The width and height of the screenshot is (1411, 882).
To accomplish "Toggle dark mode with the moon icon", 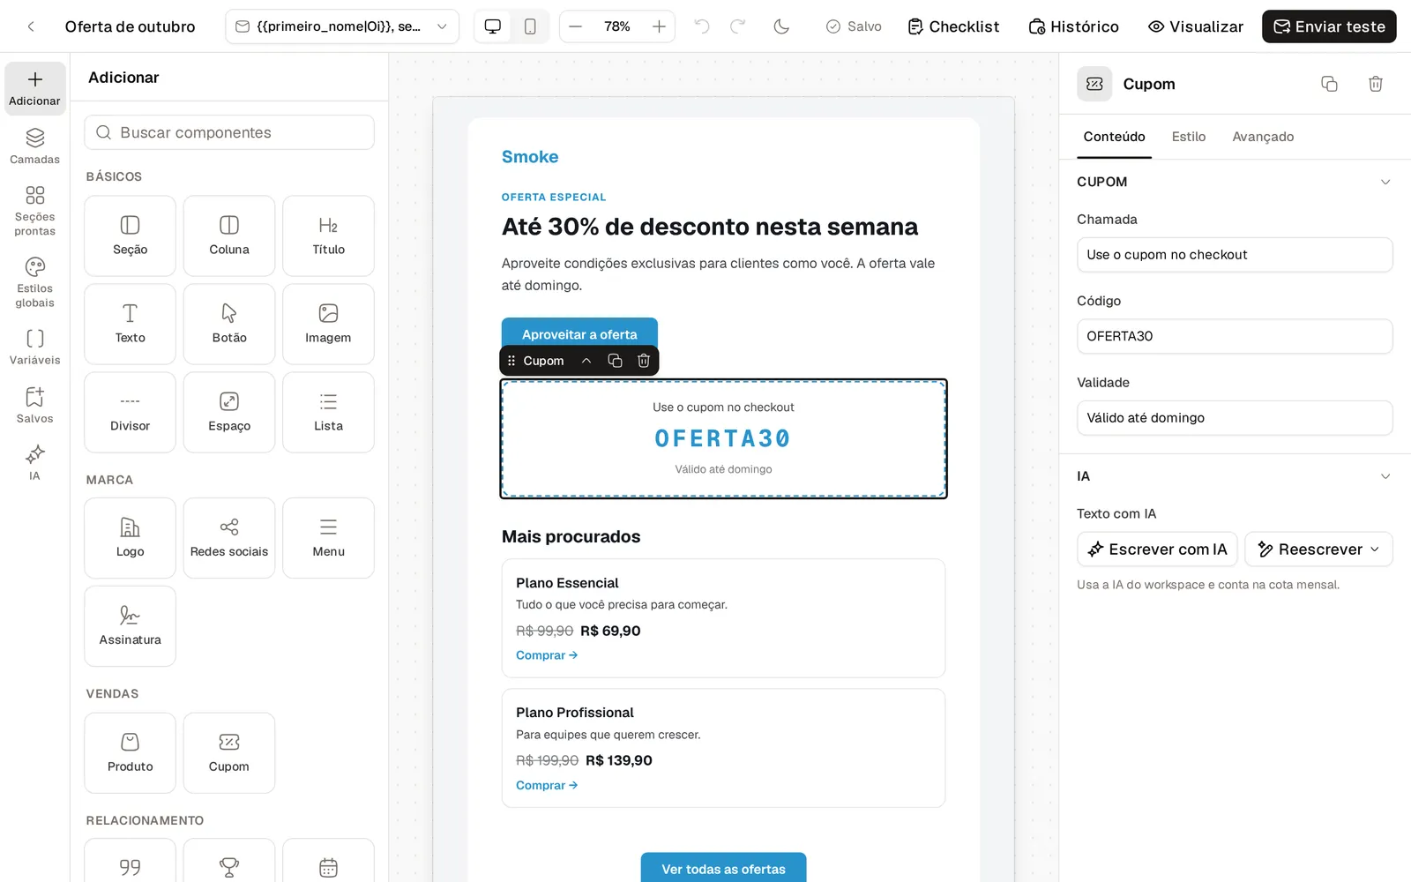I will pyautogui.click(x=781, y=26).
